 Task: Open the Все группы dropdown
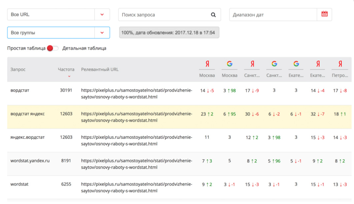pos(102,33)
